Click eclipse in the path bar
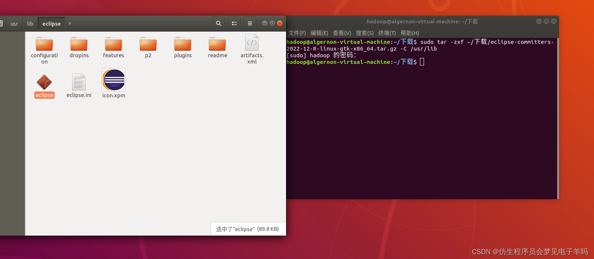Viewport: 594px width, 259px height. pos(52,24)
